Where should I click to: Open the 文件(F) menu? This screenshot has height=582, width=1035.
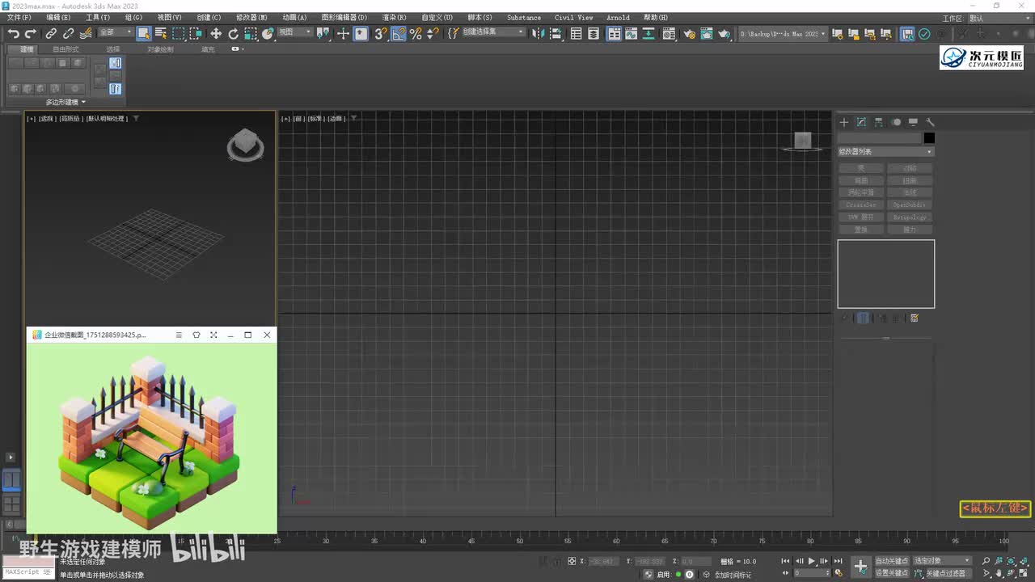(x=19, y=17)
